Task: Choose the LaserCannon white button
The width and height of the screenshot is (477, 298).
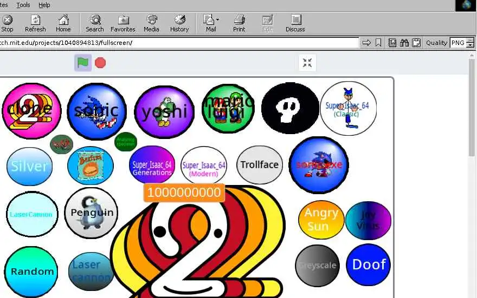Action: click(32, 214)
